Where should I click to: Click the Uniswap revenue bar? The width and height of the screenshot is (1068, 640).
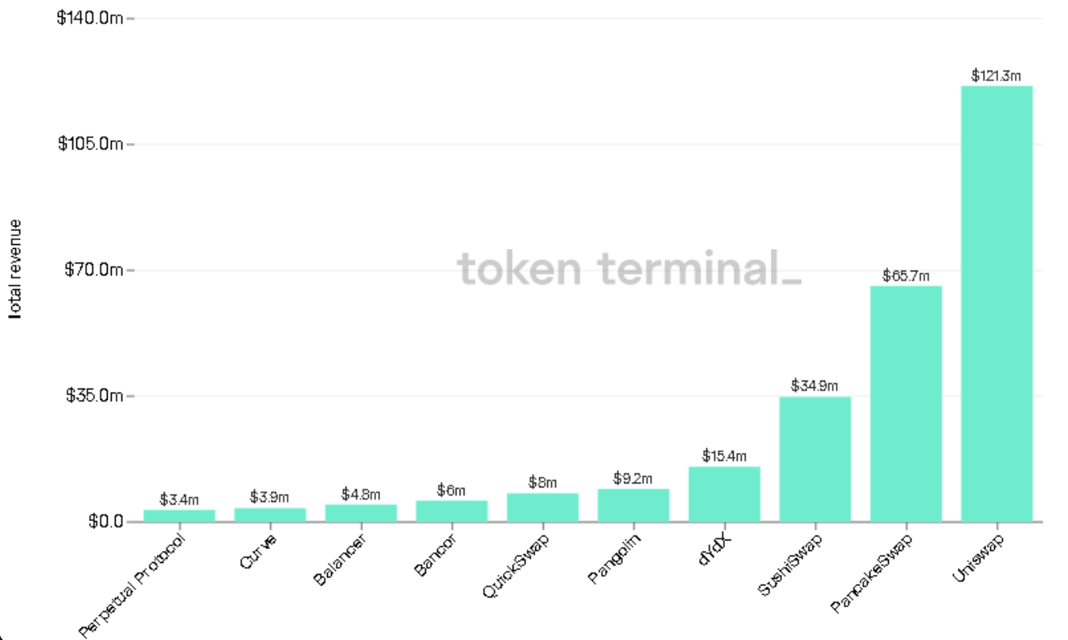(996, 304)
